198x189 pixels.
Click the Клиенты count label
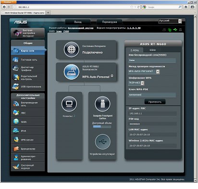[x=69, y=116]
